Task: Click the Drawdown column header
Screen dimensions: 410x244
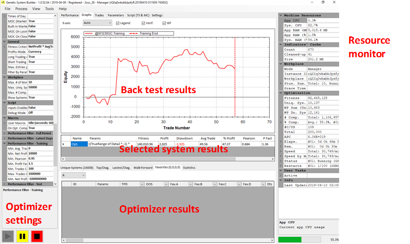Action: [184, 138]
